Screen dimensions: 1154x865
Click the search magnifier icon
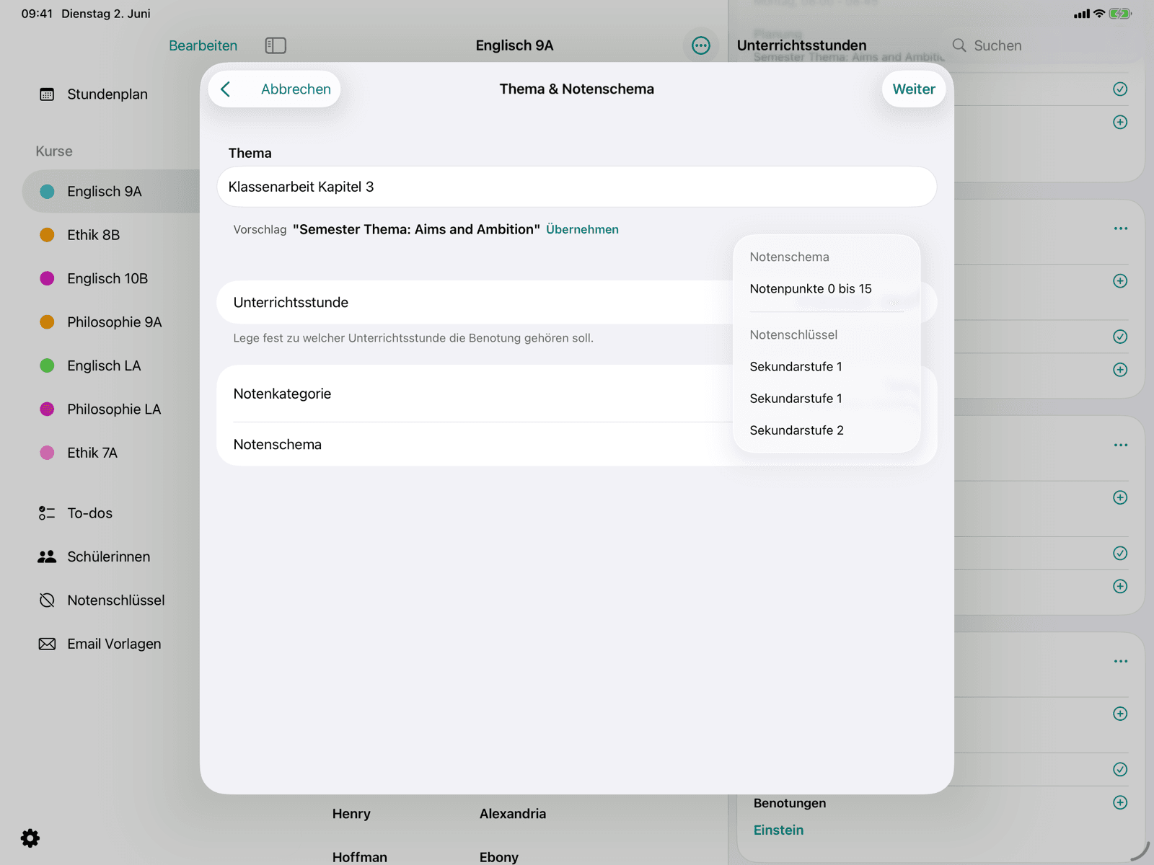click(x=959, y=45)
